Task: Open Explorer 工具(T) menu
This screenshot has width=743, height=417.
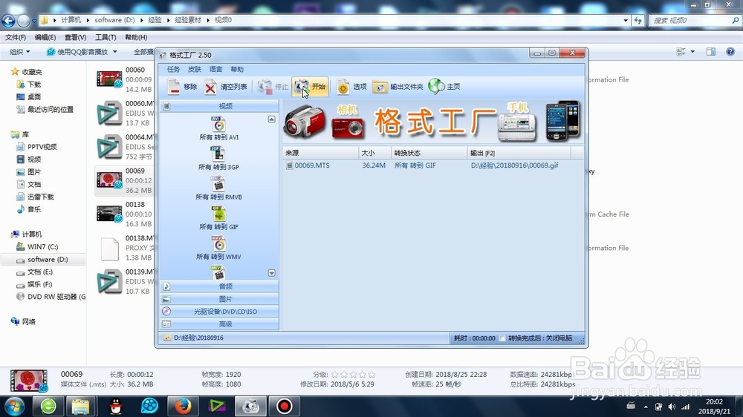Action: coord(106,37)
